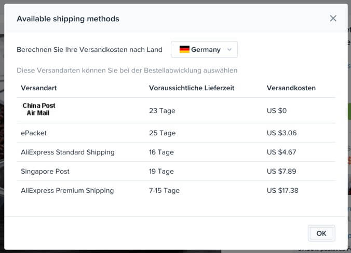The height and width of the screenshot is (253, 351).
Task: Click the Versandkosten column header
Action: coord(291,88)
